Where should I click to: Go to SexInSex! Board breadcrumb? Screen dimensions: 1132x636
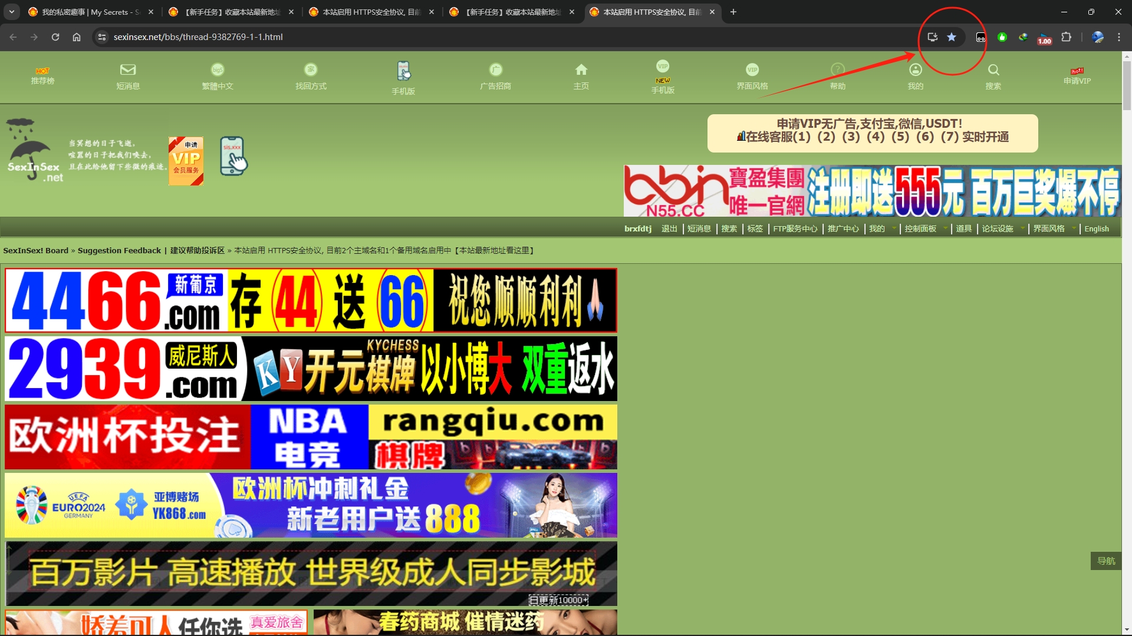click(x=36, y=250)
